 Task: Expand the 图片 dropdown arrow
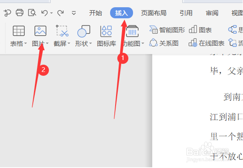[47, 43]
